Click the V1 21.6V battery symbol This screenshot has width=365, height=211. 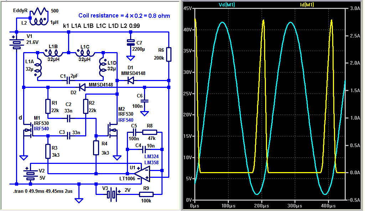coord(16,43)
